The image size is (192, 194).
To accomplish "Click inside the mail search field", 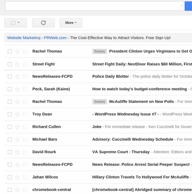I will 91,6.
